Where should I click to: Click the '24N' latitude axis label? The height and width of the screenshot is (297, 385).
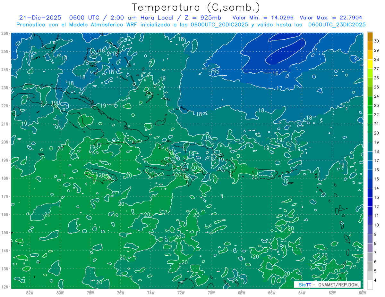point(4,70)
